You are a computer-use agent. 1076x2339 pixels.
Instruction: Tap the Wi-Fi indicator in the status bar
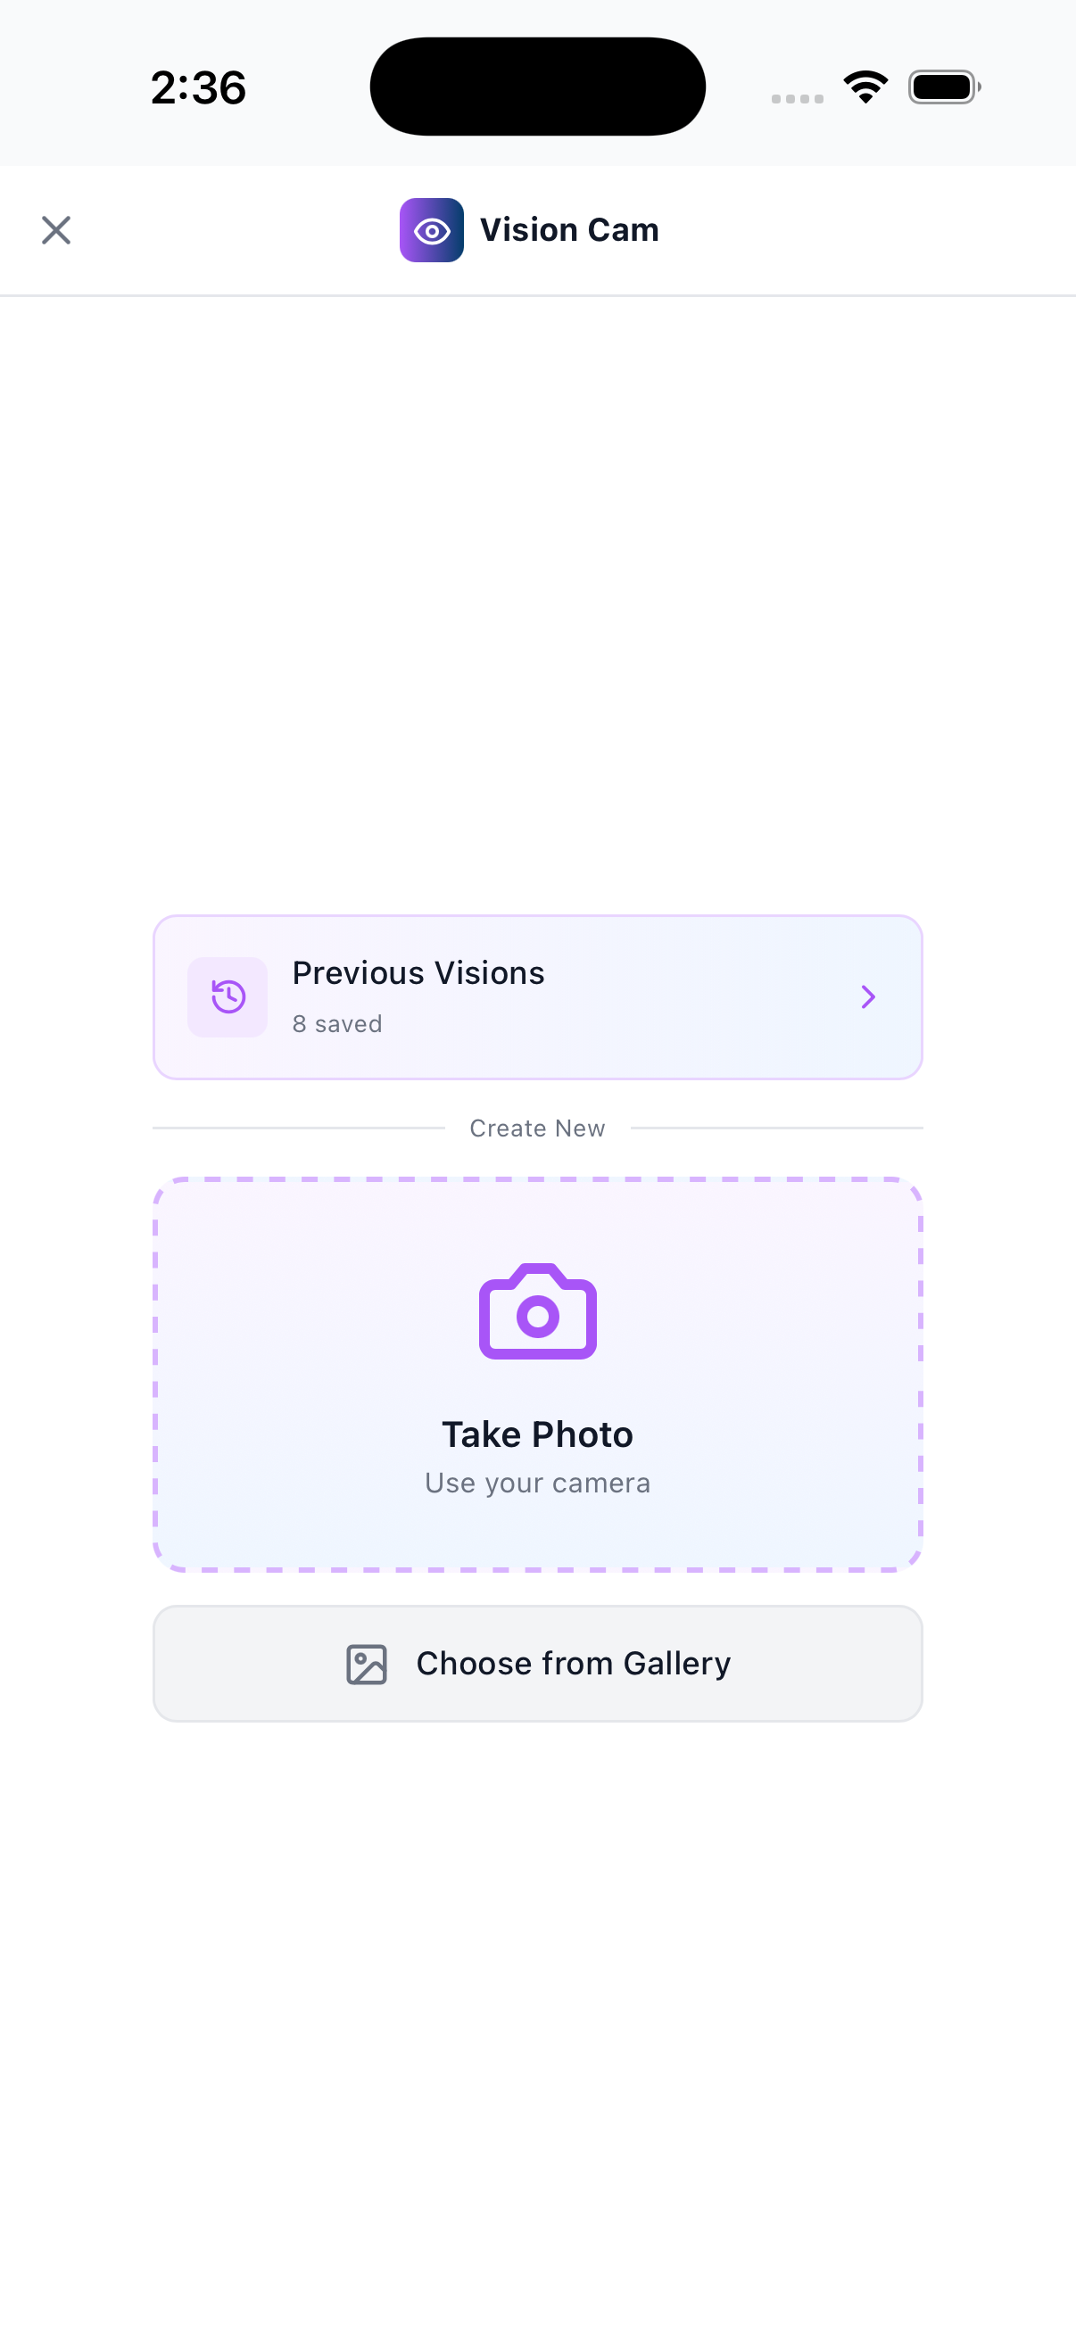(x=865, y=86)
